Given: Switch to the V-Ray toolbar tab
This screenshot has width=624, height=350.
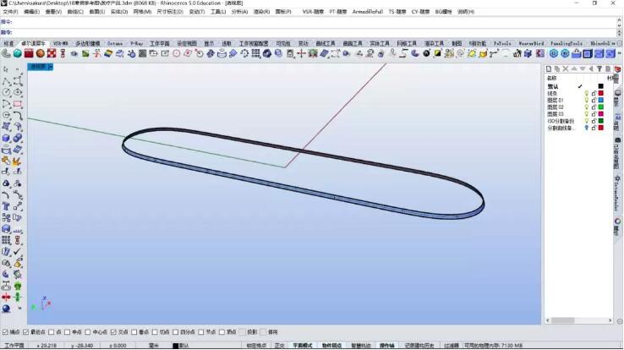Looking at the screenshot, I should pos(136,44).
